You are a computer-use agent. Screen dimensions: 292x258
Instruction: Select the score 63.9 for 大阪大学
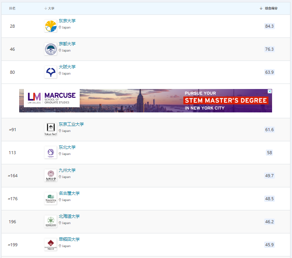[269, 72]
